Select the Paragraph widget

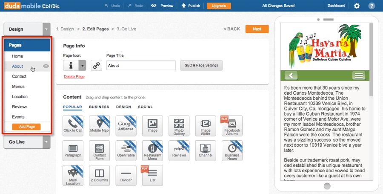pos(73,151)
